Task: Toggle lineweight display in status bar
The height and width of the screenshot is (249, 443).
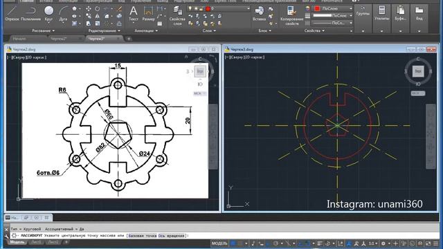Action: [x=320, y=243]
